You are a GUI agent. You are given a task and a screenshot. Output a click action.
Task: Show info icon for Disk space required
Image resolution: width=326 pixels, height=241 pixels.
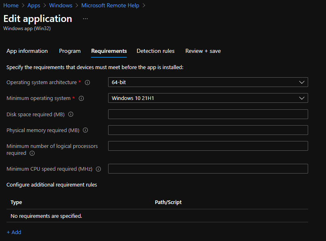point(71,114)
